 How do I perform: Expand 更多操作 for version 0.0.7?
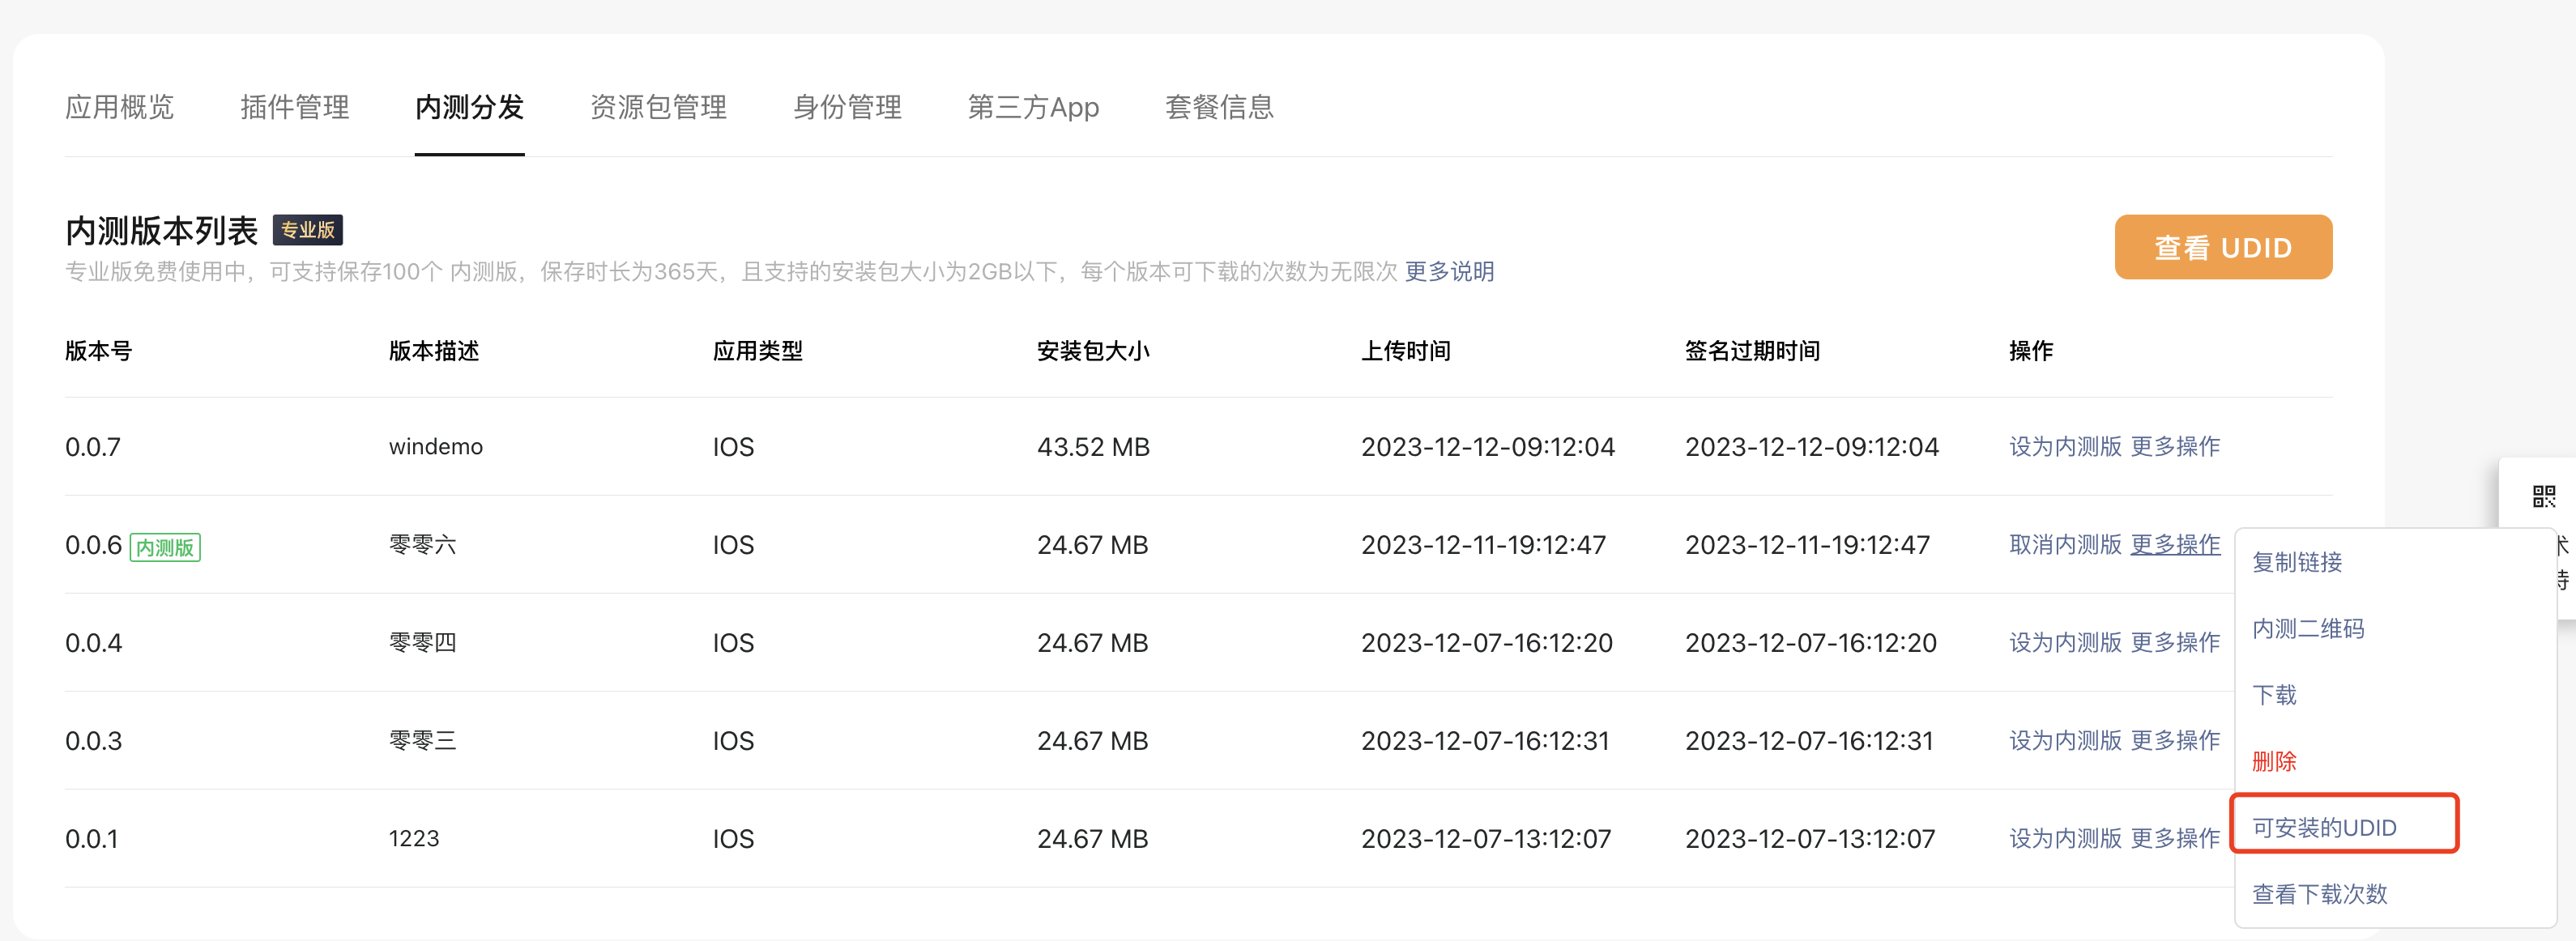click(2174, 446)
